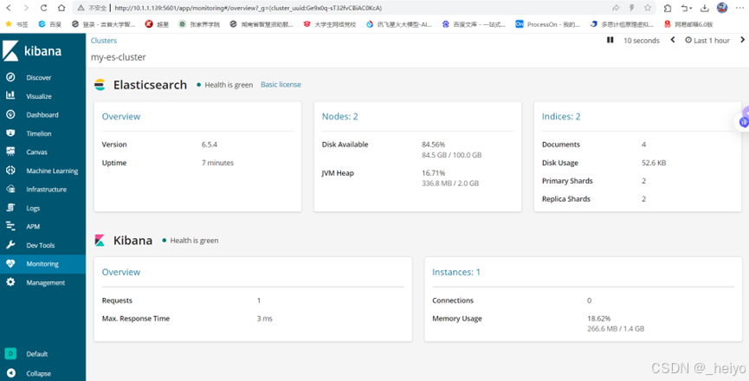Open the Nodes: 2 link
This screenshot has width=749, height=381.
tap(339, 117)
